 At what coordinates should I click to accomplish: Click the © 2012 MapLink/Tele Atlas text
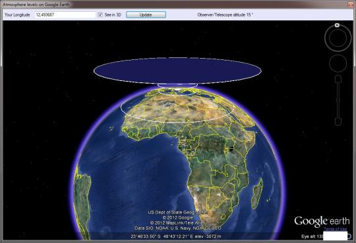(x=178, y=223)
